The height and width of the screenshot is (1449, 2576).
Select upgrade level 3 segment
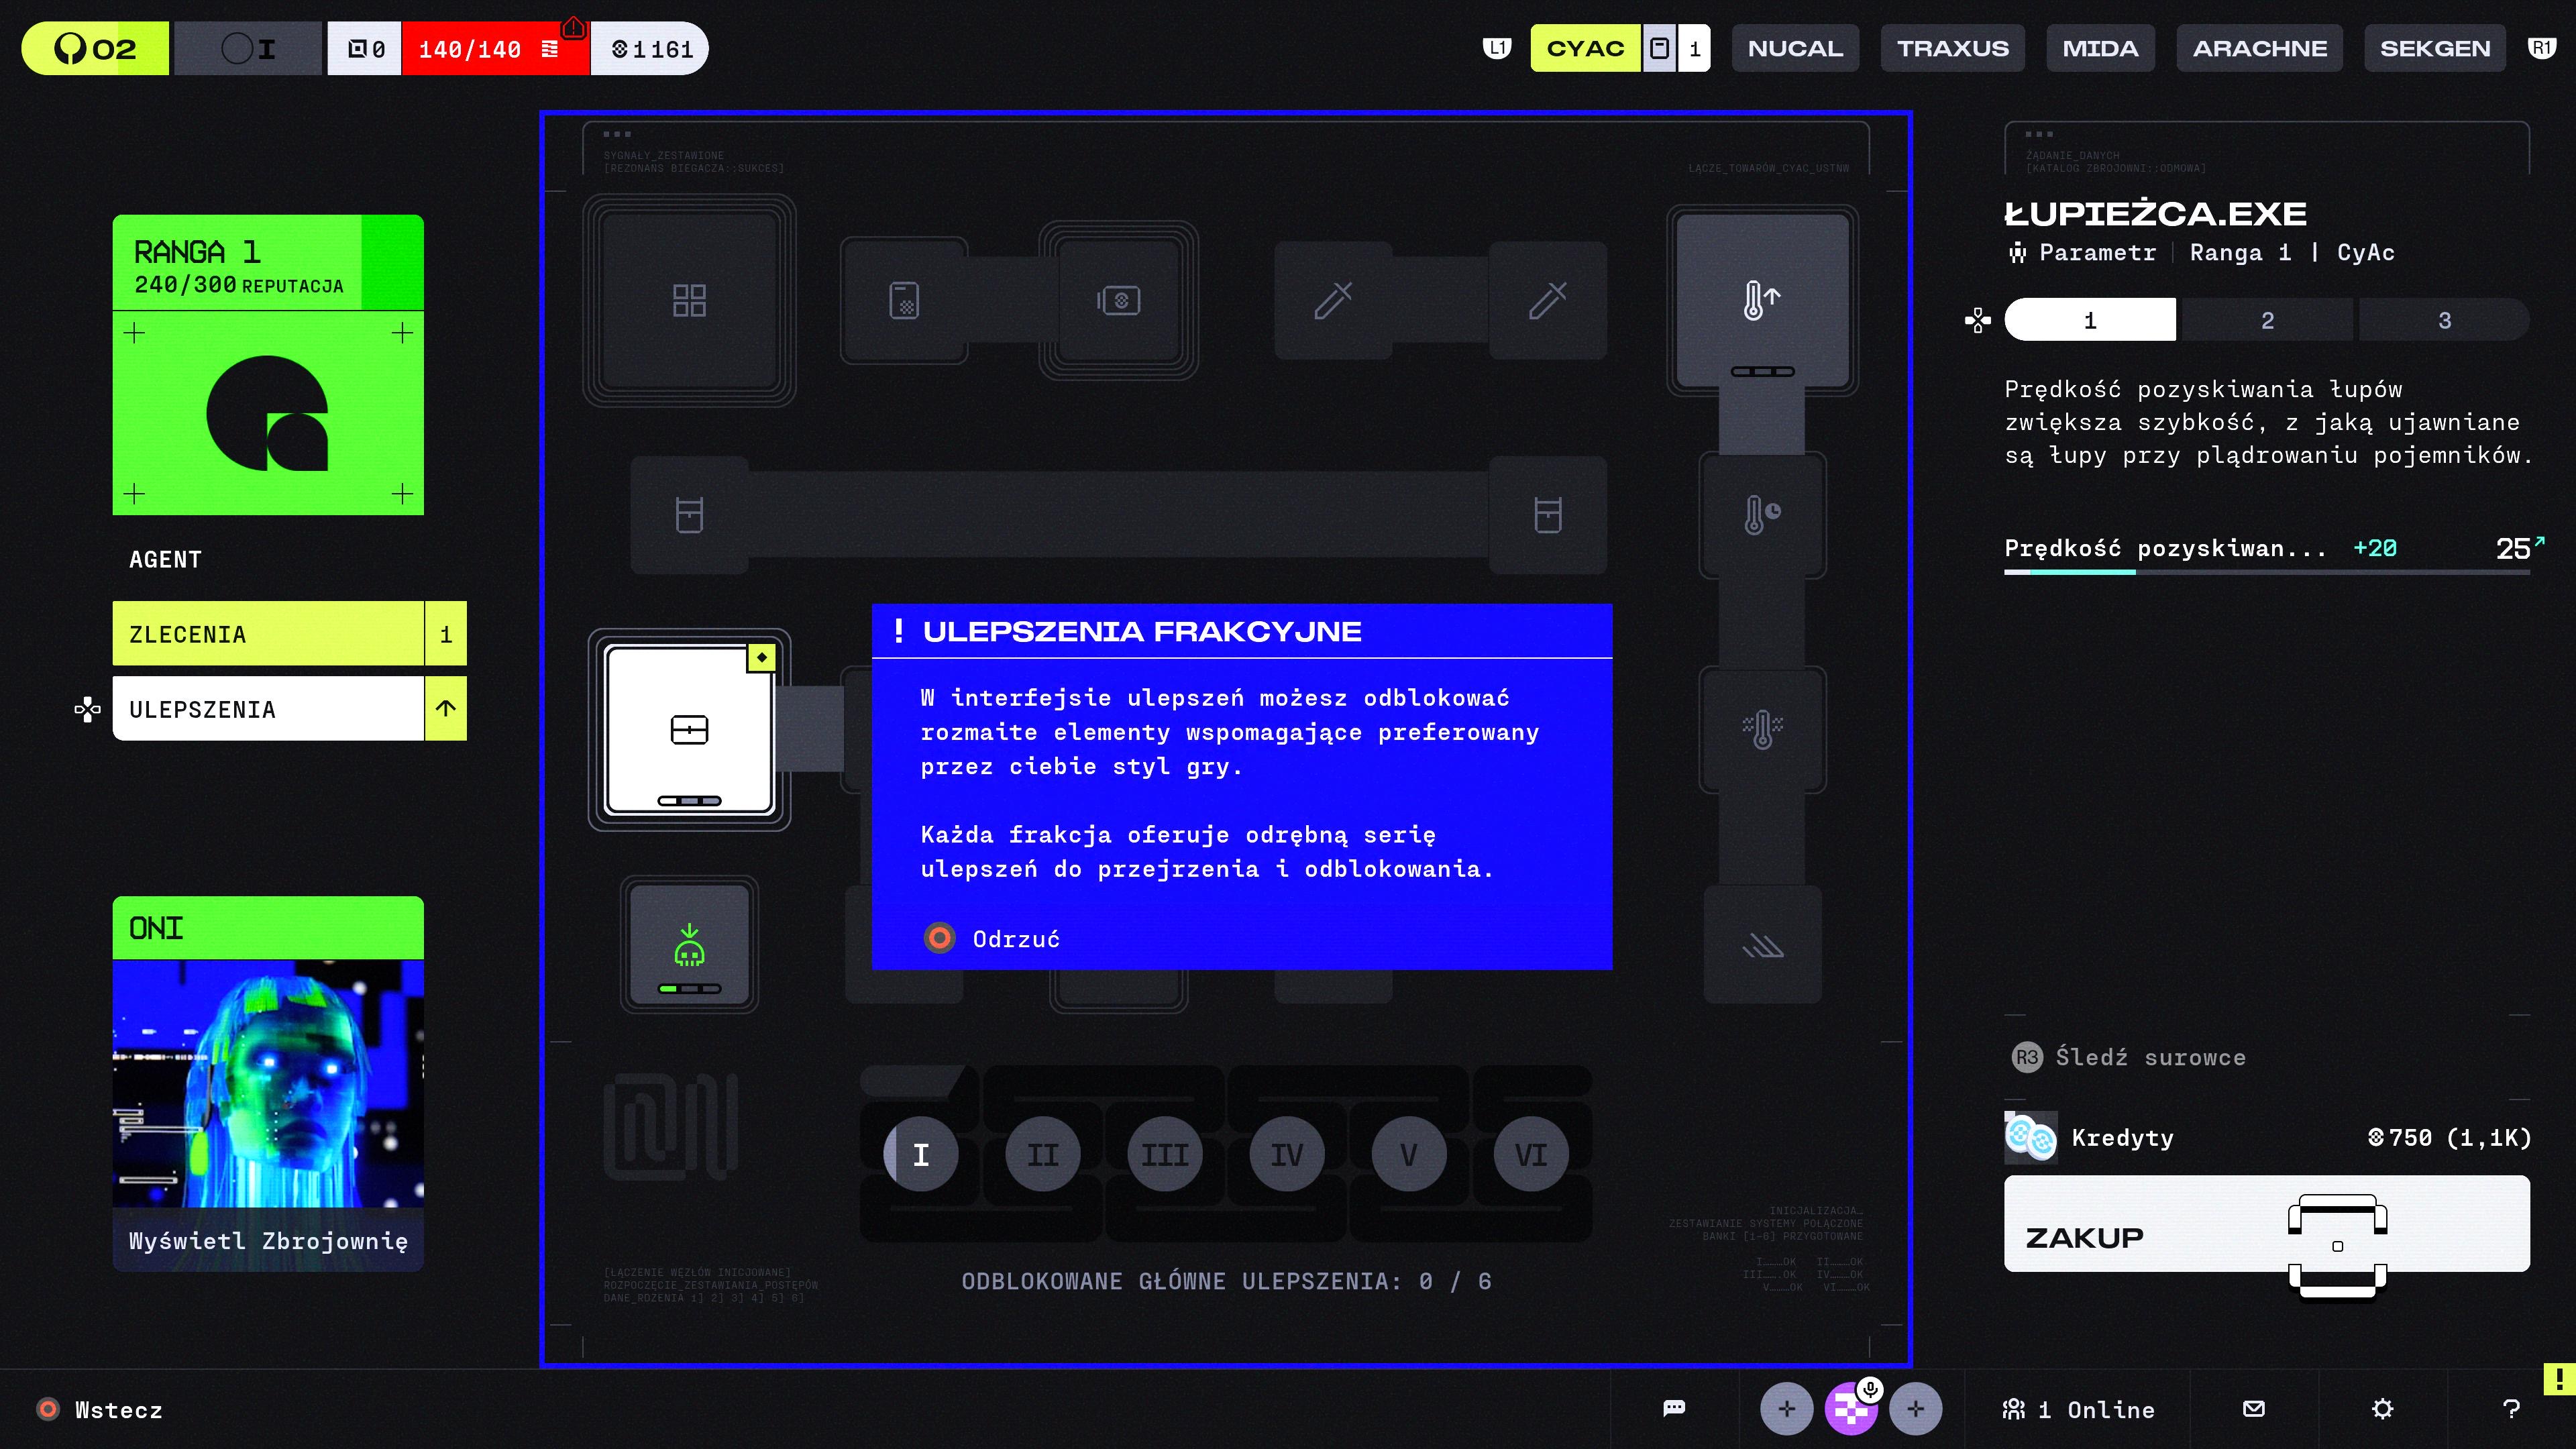[2444, 320]
